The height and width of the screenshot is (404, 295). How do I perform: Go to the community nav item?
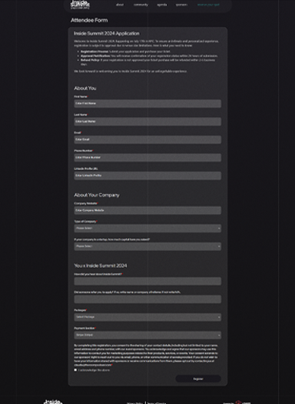tap(141, 5)
